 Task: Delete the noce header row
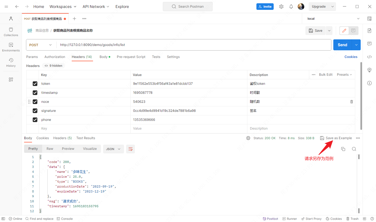tap(352, 102)
